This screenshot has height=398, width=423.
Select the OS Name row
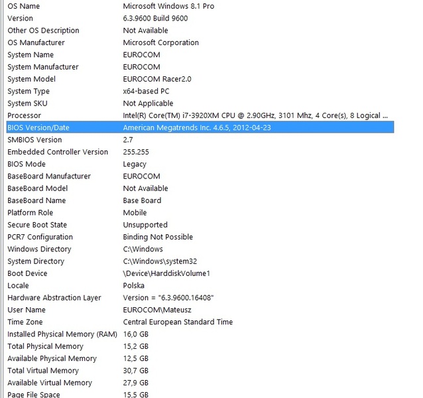[x=200, y=6]
